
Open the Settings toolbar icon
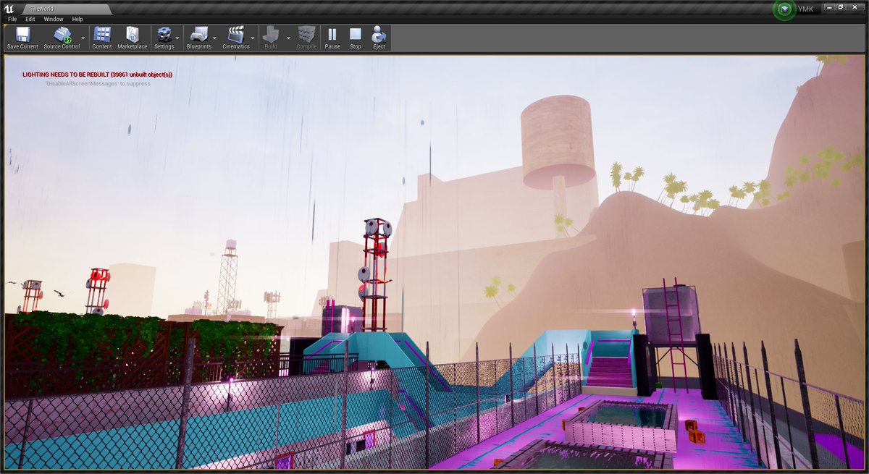[164, 38]
